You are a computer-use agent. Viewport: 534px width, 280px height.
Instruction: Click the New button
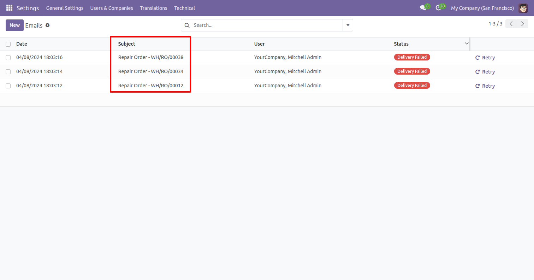pos(14,25)
